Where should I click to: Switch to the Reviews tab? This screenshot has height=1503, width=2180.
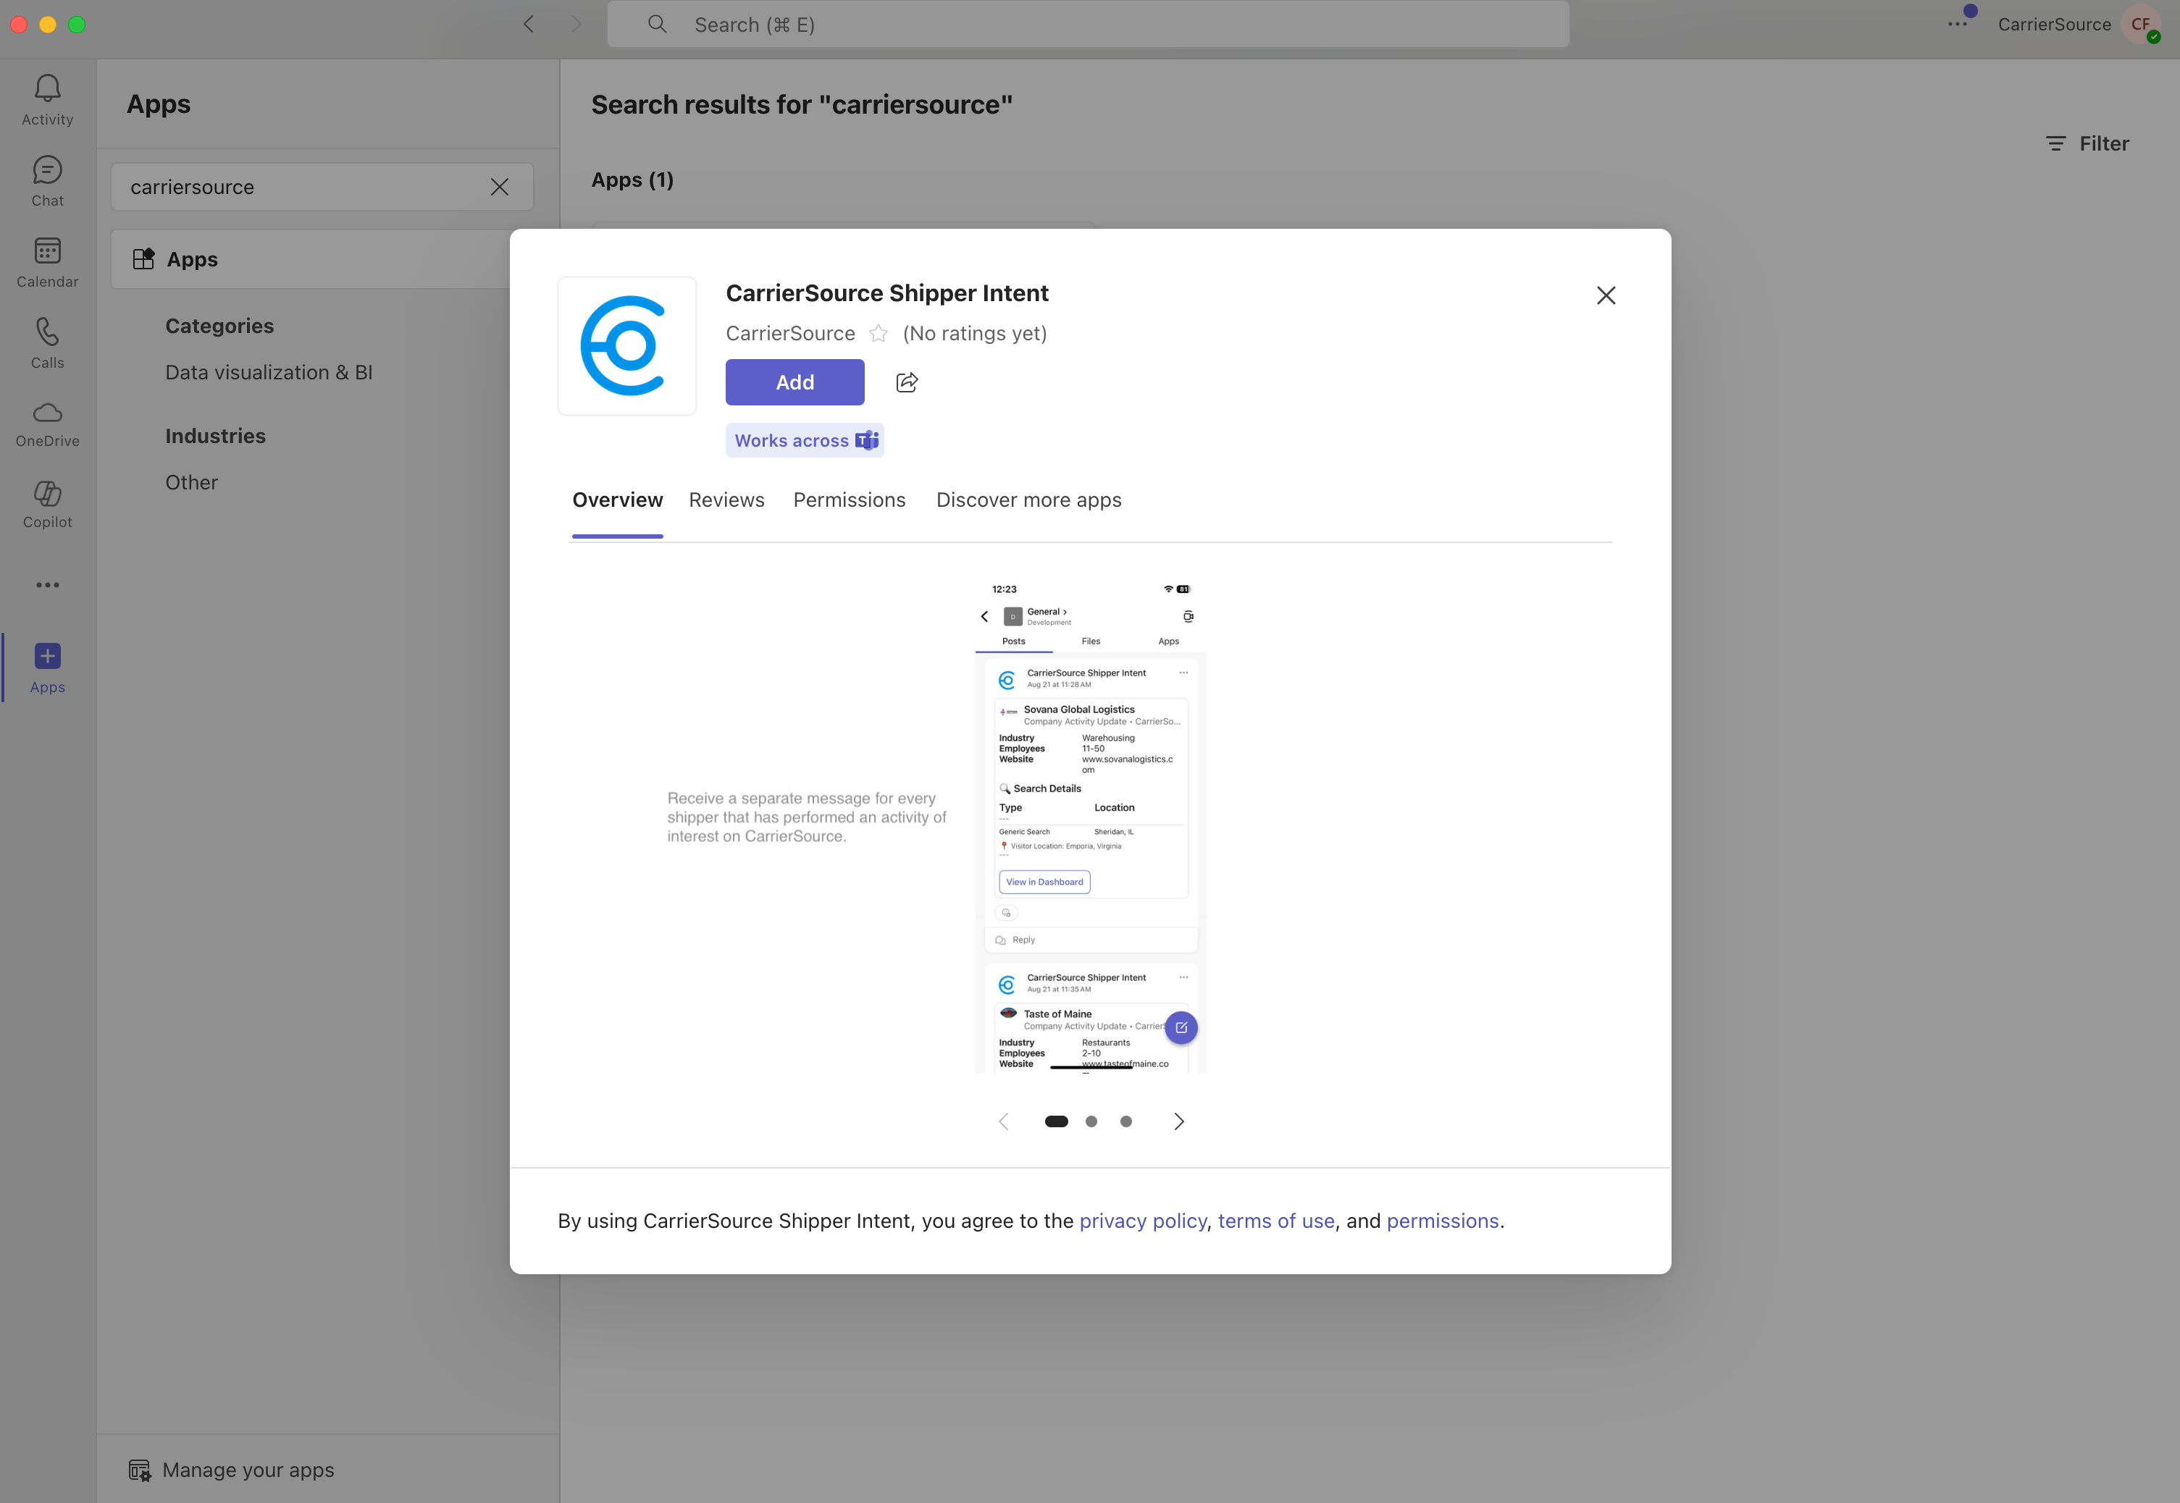(726, 500)
